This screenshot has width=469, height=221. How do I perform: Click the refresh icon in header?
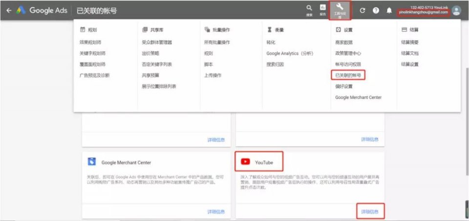coord(362,10)
